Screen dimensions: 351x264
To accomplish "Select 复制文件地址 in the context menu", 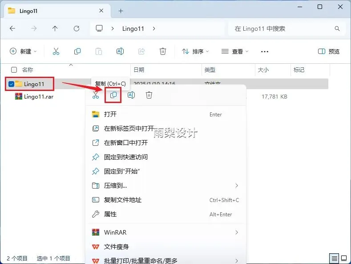I will [x=165, y=200].
